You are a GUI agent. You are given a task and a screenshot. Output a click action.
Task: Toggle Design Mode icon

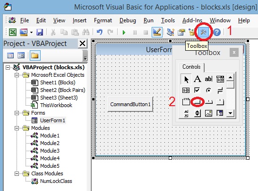[157, 32]
